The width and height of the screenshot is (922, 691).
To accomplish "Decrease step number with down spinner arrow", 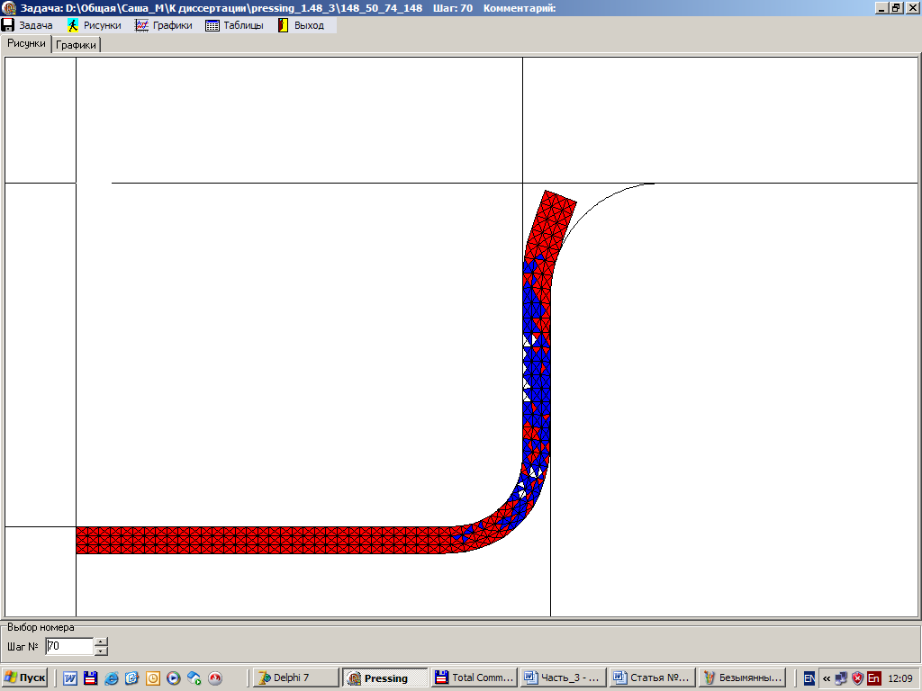I will click(x=101, y=651).
